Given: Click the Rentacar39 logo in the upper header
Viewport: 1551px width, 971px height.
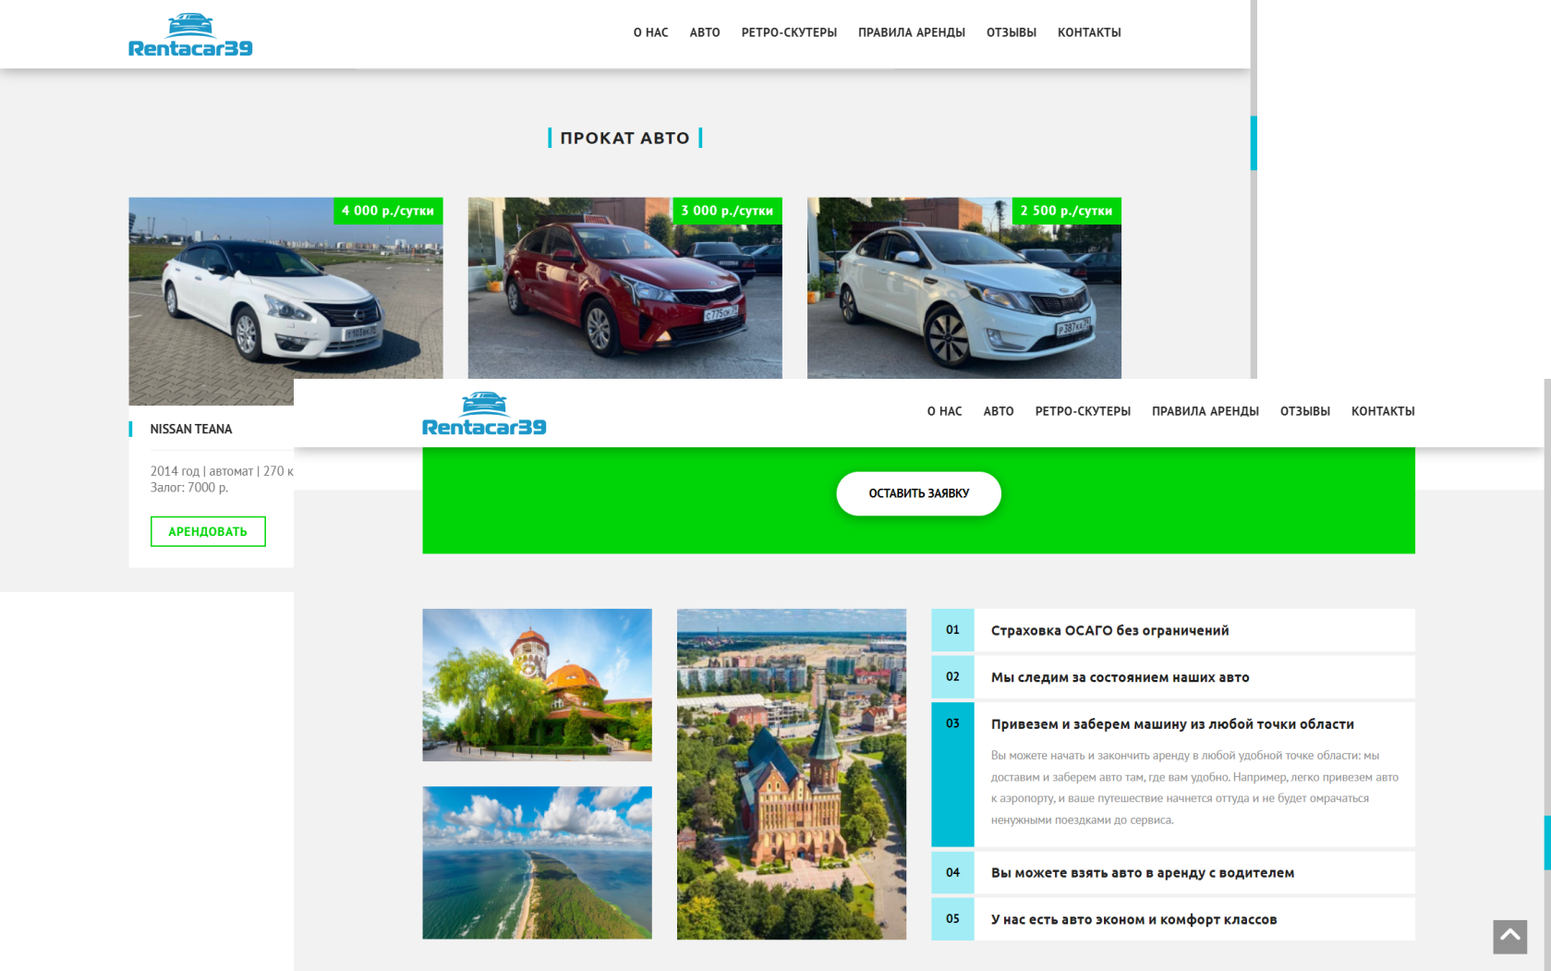Looking at the screenshot, I should pos(190,35).
